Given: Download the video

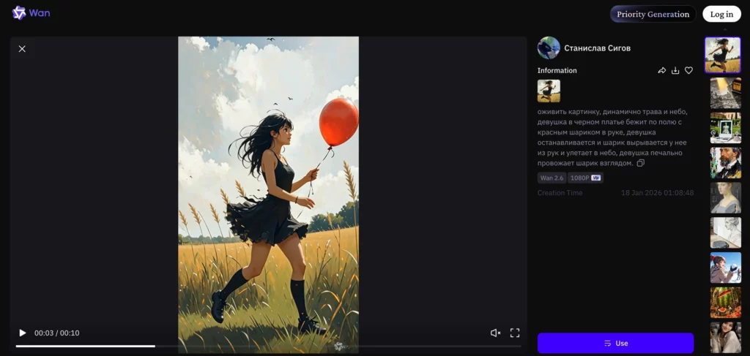Looking at the screenshot, I should tap(675, 71).
